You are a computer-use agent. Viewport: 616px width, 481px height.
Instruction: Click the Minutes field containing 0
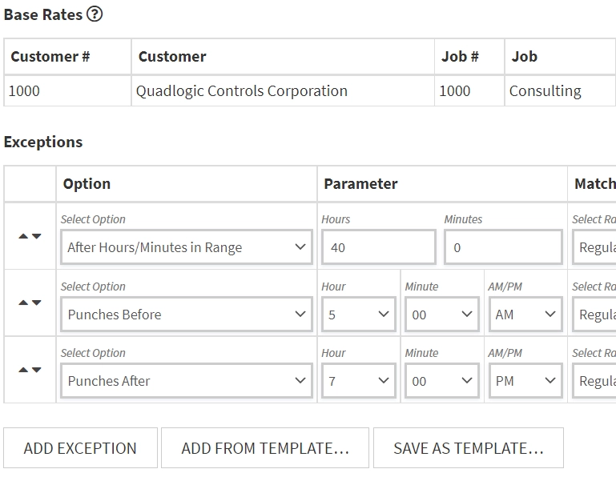tap(503, 247)
